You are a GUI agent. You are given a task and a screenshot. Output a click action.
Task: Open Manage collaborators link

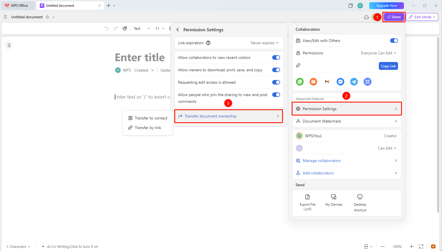coord(347,161)
